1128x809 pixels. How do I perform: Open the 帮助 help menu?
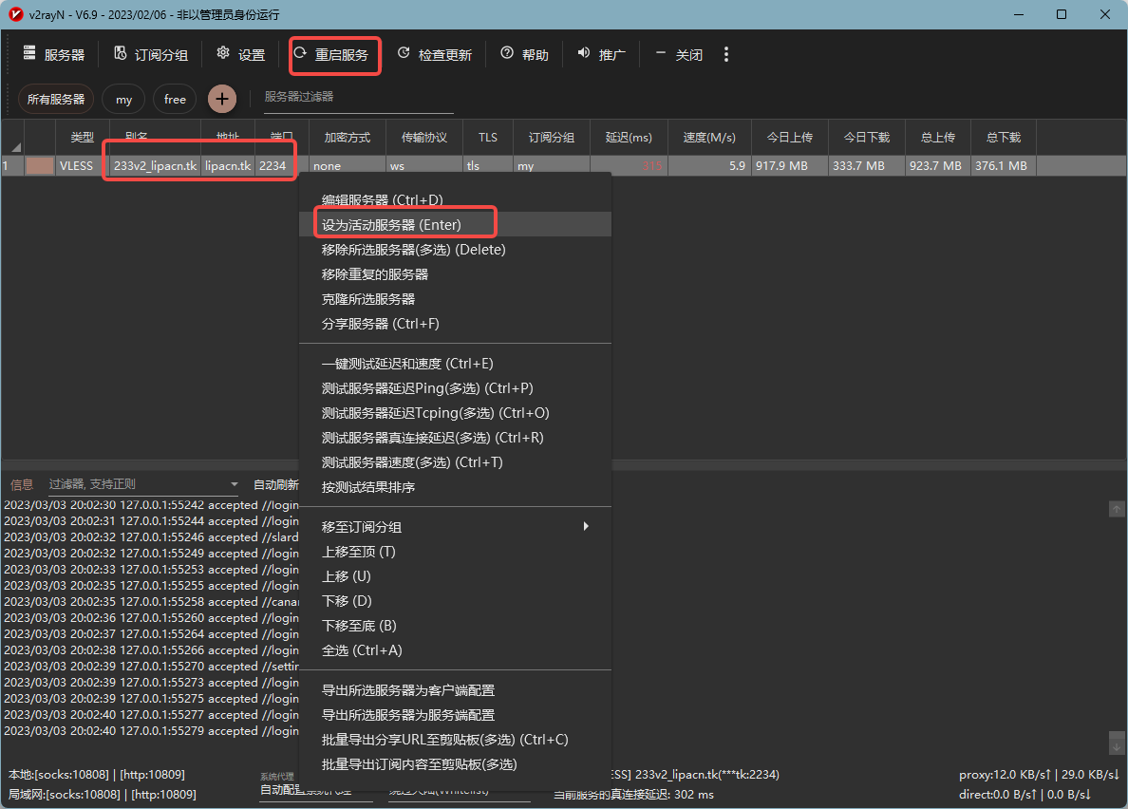coord(524,55)
